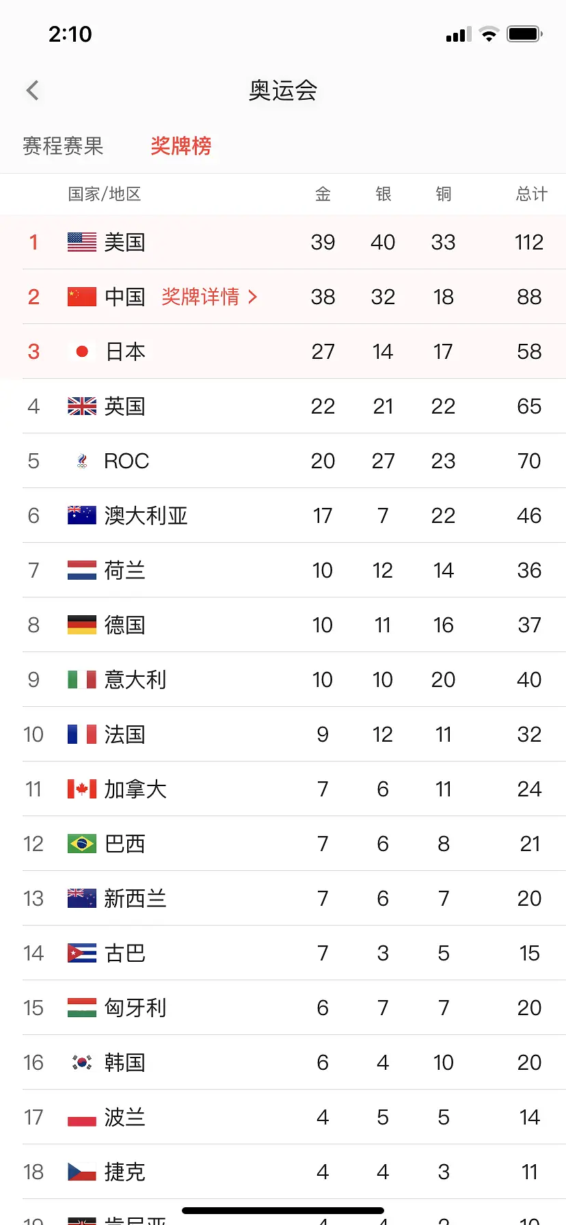Tap the Brazil flag icon
This screenshot has height=1225, width=566.
pos(82,844)
